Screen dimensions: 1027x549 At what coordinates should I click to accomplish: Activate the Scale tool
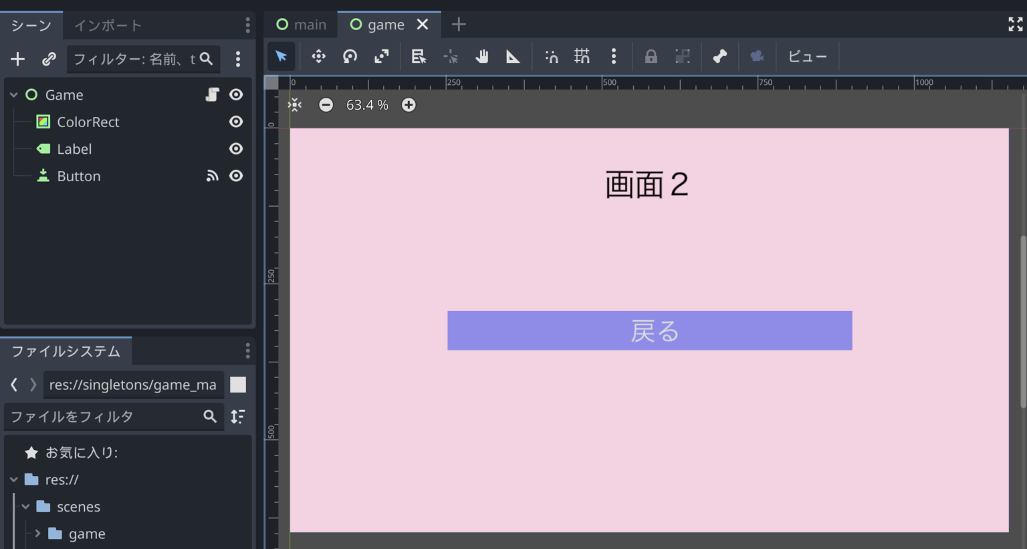(382, 56)
